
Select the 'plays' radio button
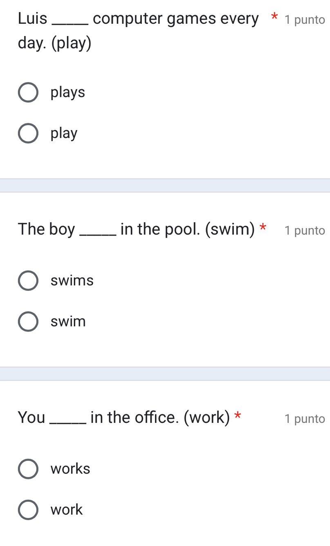pos(28,92)
